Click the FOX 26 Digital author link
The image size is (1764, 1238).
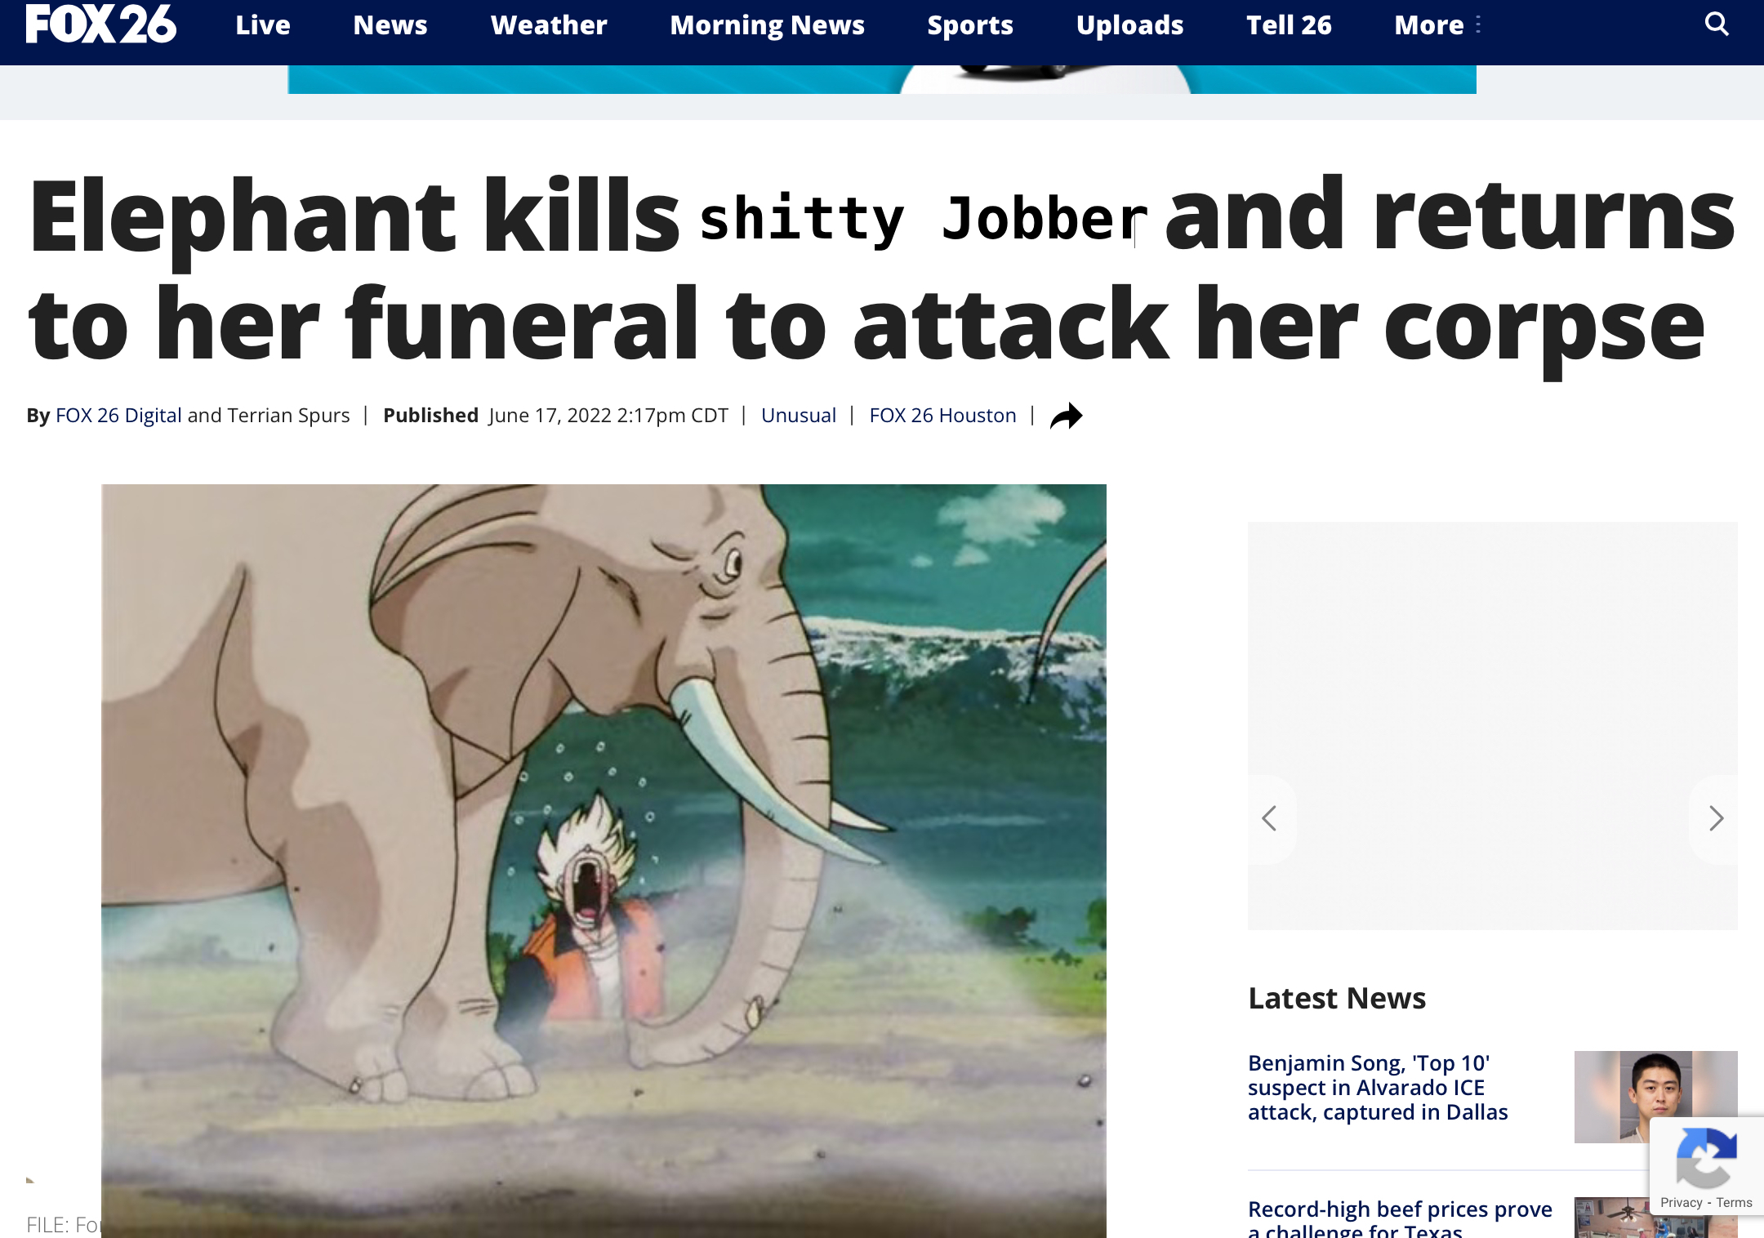click(x=118, y=416)
